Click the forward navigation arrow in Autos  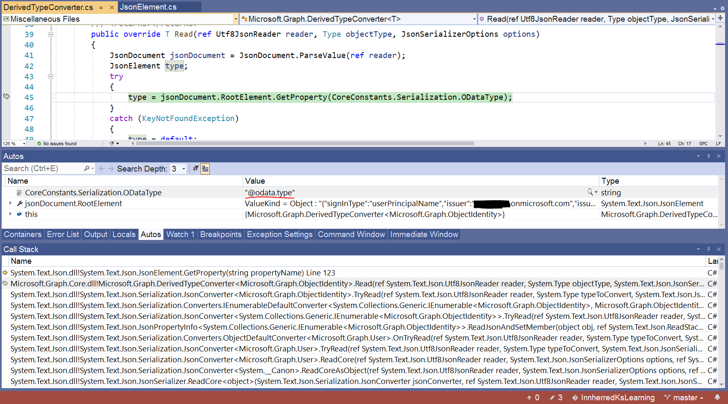(x=109, y=169)
